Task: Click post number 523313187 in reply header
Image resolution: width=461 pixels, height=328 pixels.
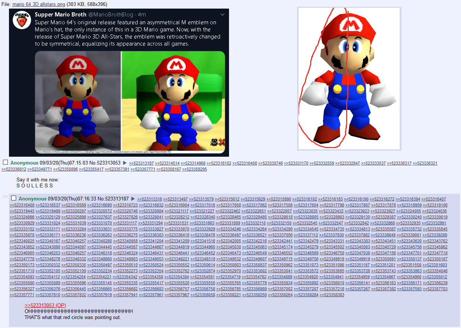Action: 117,199
